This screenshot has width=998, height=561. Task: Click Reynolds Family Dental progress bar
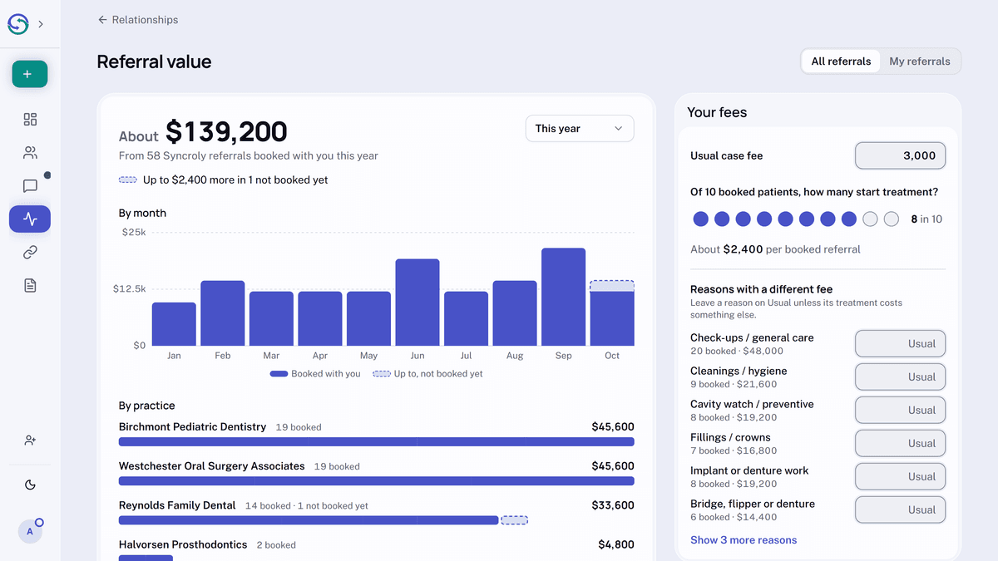(309, 520)
